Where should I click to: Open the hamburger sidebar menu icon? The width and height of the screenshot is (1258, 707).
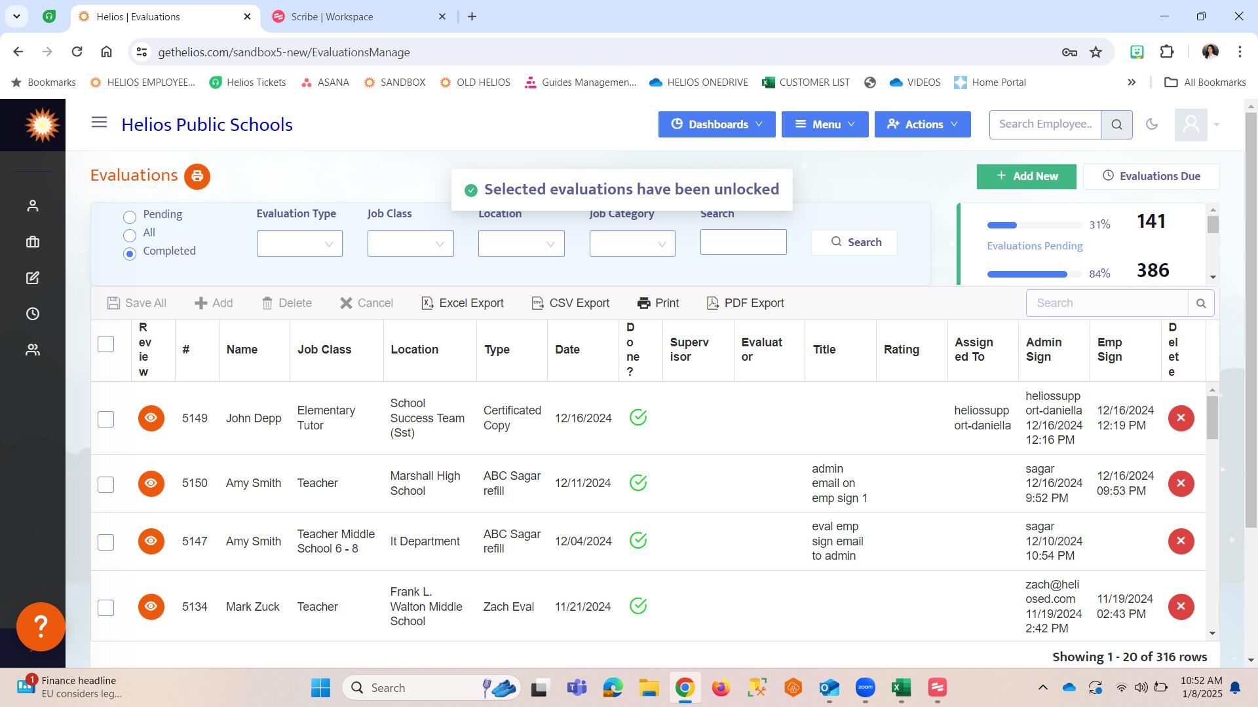tap(99, 122)
